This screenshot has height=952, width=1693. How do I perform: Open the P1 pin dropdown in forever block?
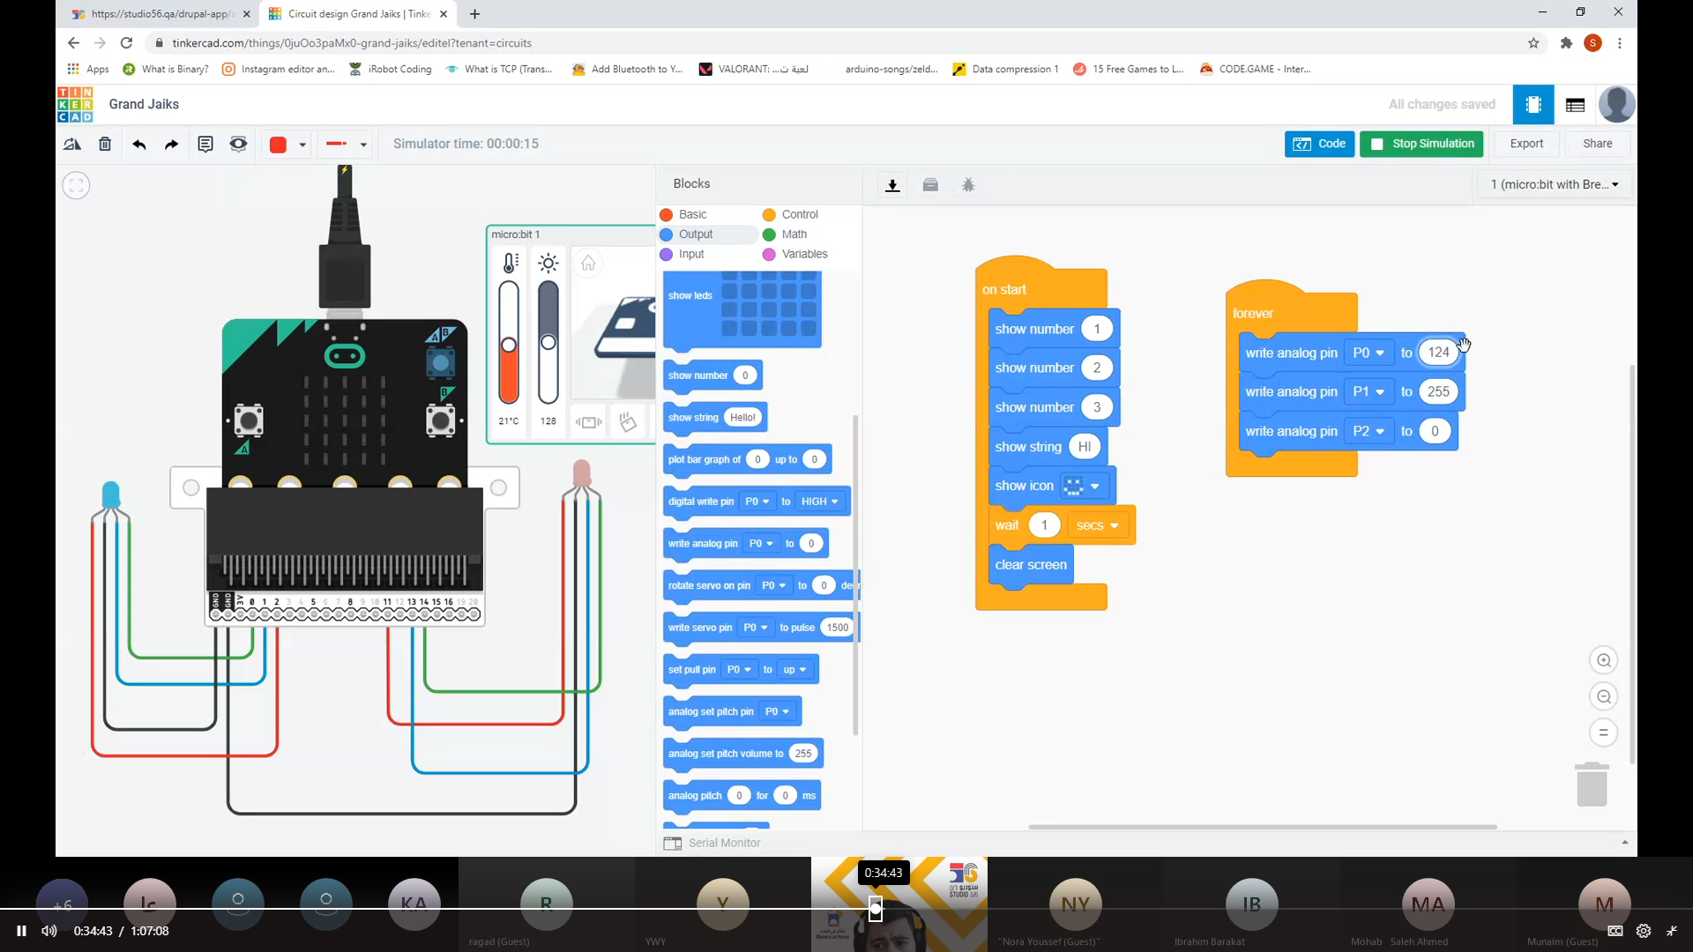(x=1369, y=391)
